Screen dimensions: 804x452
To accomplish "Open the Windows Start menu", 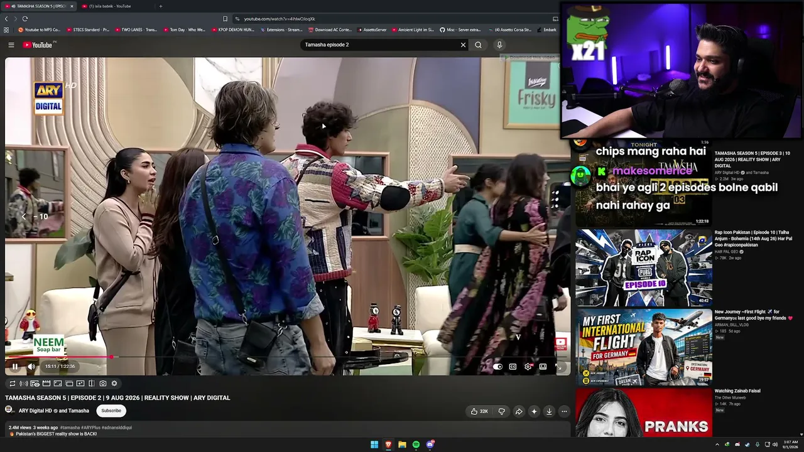I will [x=374, y=444].
